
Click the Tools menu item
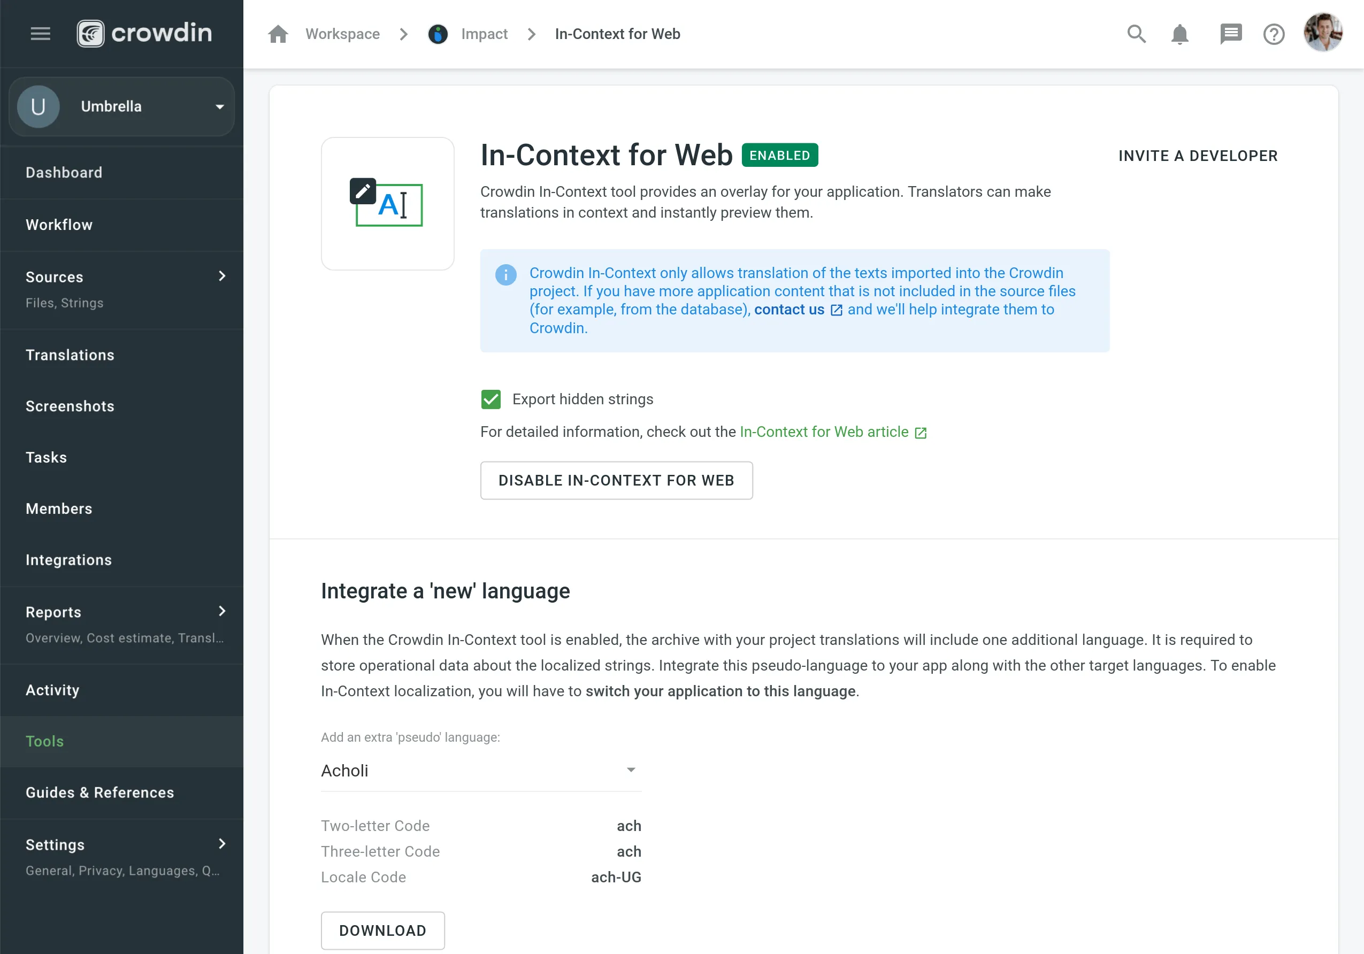click(44, 742)
